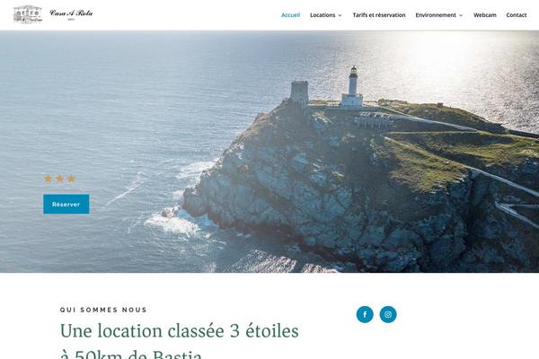
Task: Click the last gold star
Action: point(71,179)
